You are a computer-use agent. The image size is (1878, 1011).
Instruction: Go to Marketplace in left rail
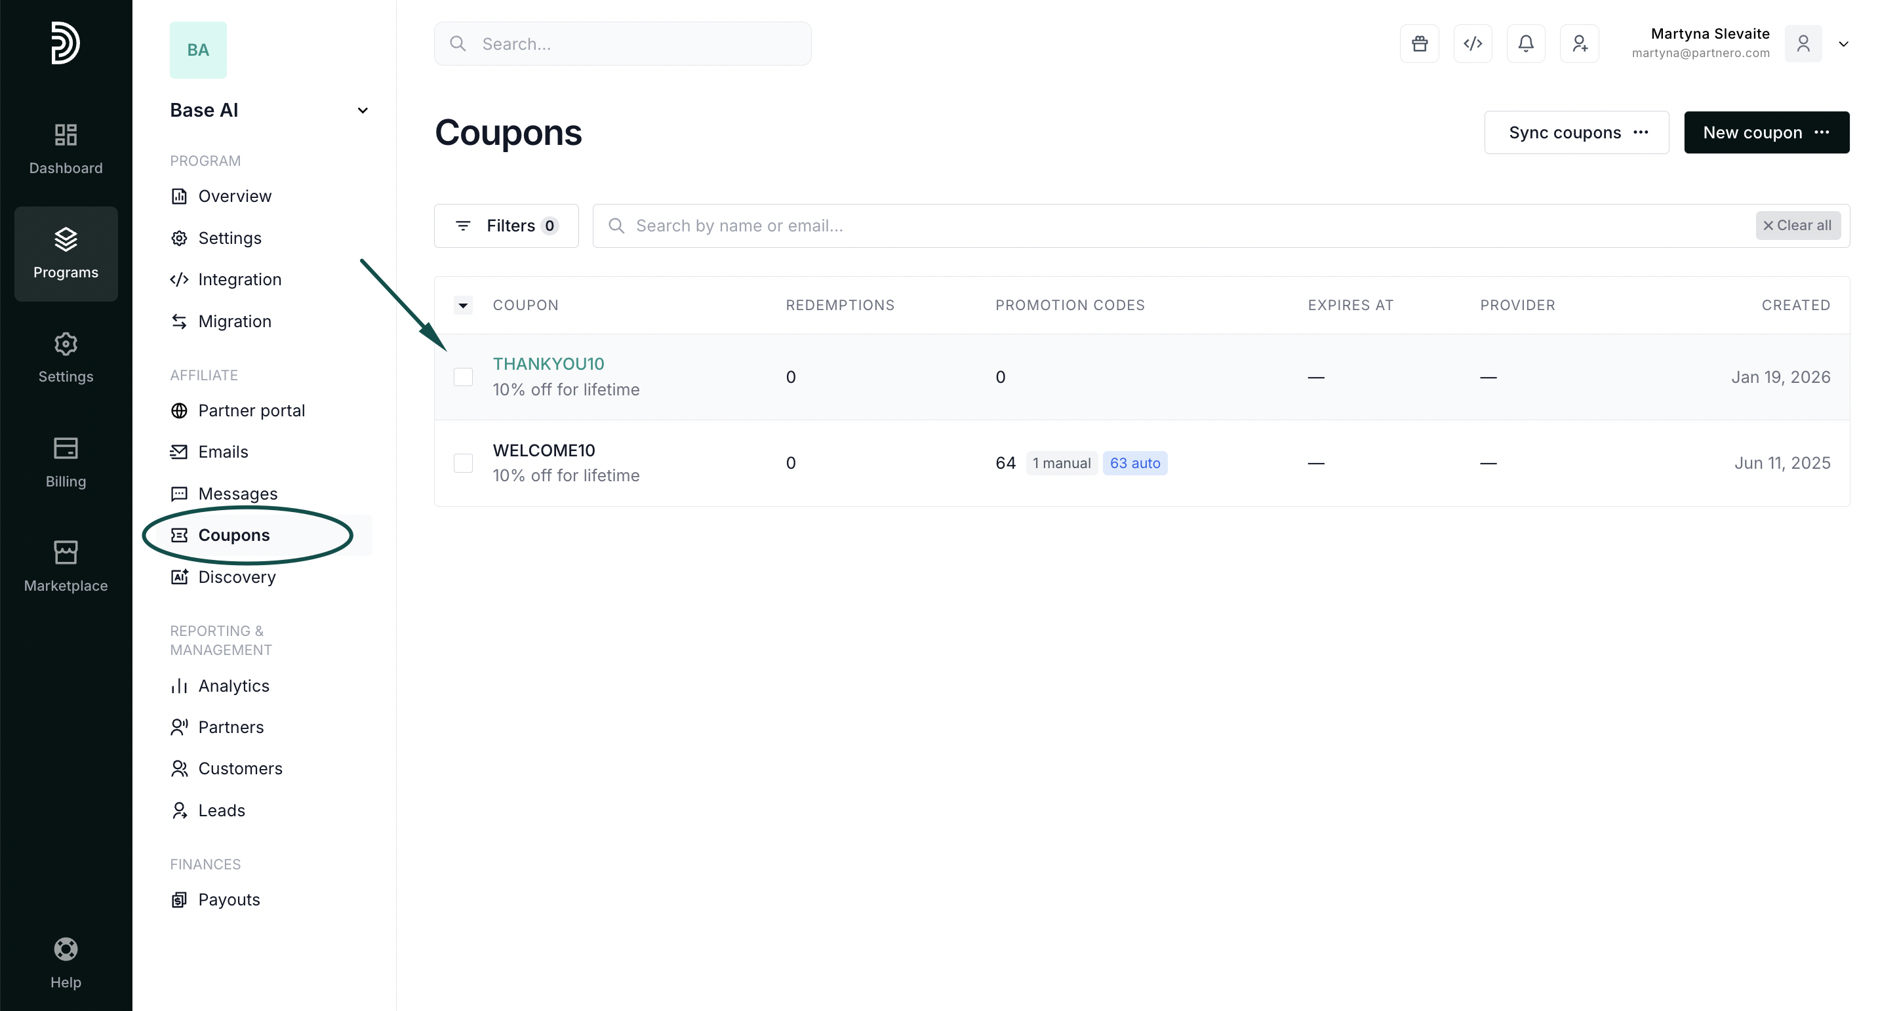click(66, 566)
